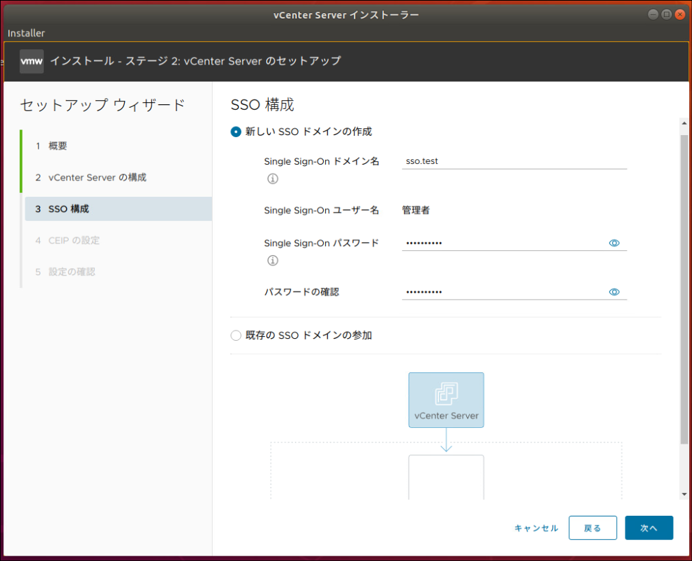Screen dimensions: 692x561
Task: Select step 4 CEIP の設定
Action: tap(118, 241)
